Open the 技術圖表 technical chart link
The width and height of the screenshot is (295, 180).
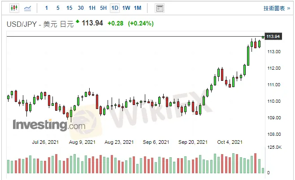point(276,8)
